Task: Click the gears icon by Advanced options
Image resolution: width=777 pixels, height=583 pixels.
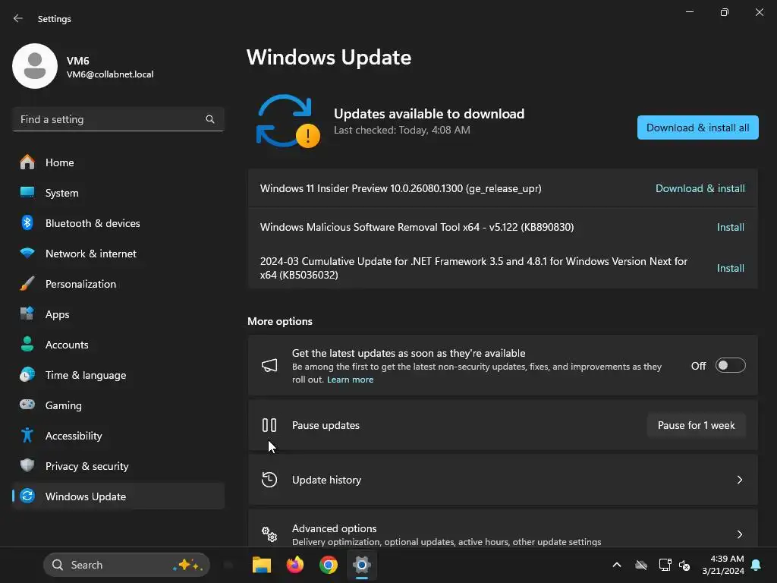Action: (269, 534)
